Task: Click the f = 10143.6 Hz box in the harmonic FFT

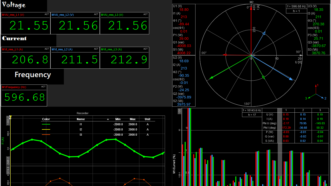Action: (252, 110)
